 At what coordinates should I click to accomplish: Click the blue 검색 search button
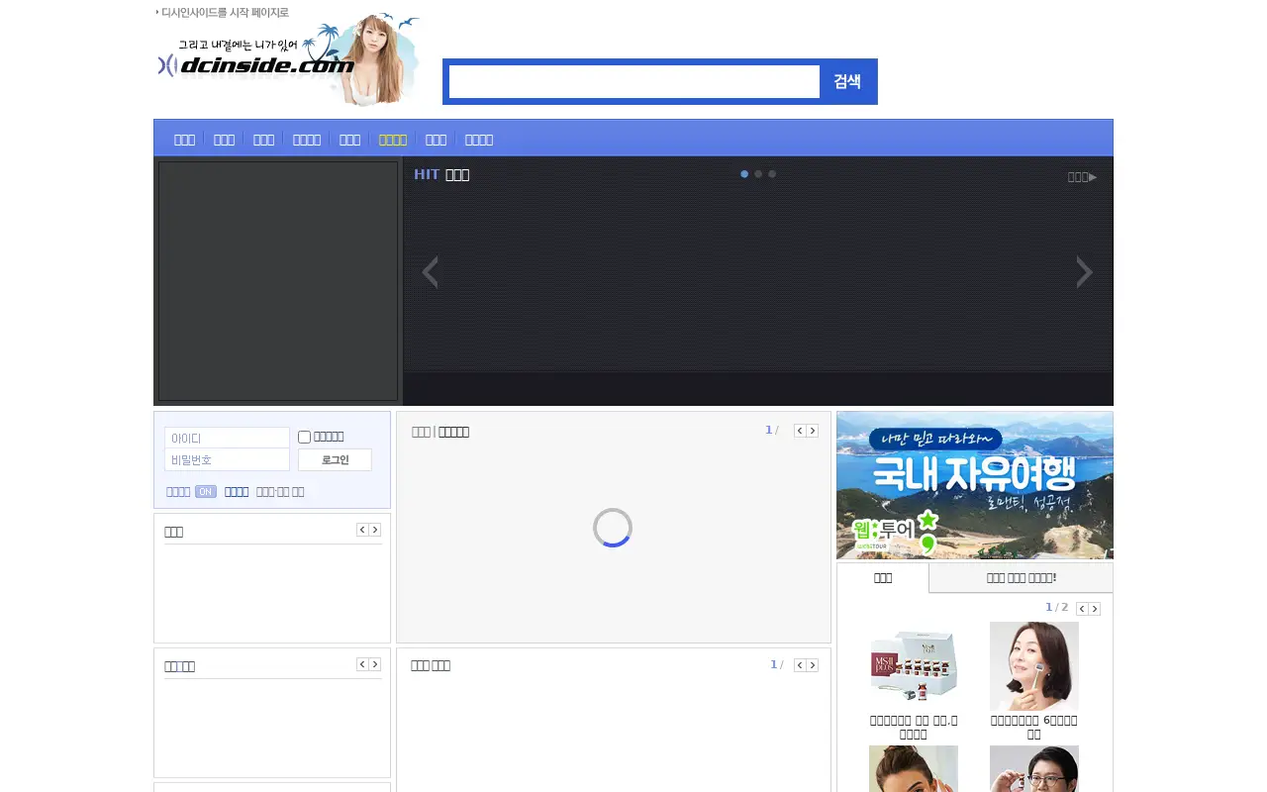pos(847,81)
